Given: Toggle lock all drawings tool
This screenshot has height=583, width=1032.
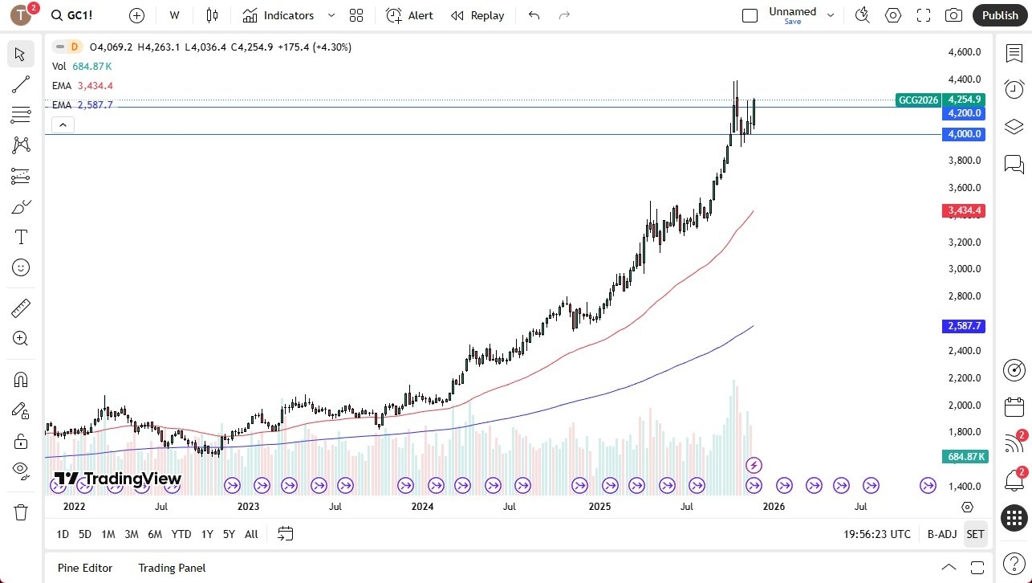Looking at the screenshot, I should coord(21,441).
